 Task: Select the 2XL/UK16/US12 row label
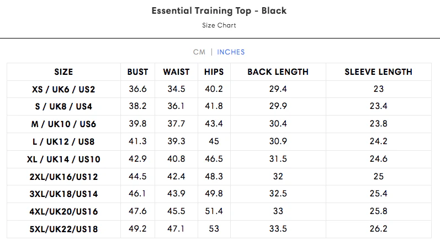[63, 177]
